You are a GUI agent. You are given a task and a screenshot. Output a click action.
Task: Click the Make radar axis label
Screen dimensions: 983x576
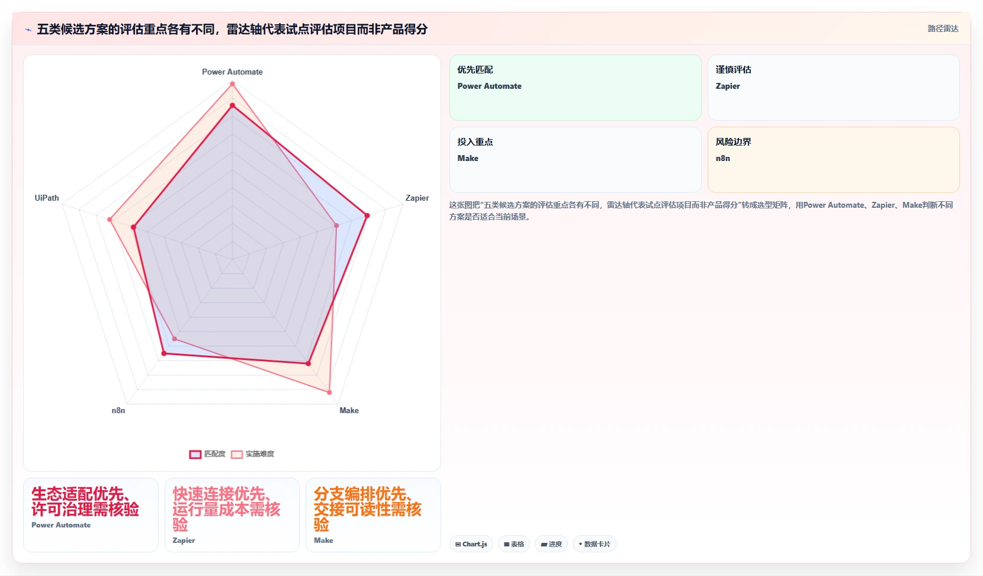pyautogui.click(x=349, y=410)
